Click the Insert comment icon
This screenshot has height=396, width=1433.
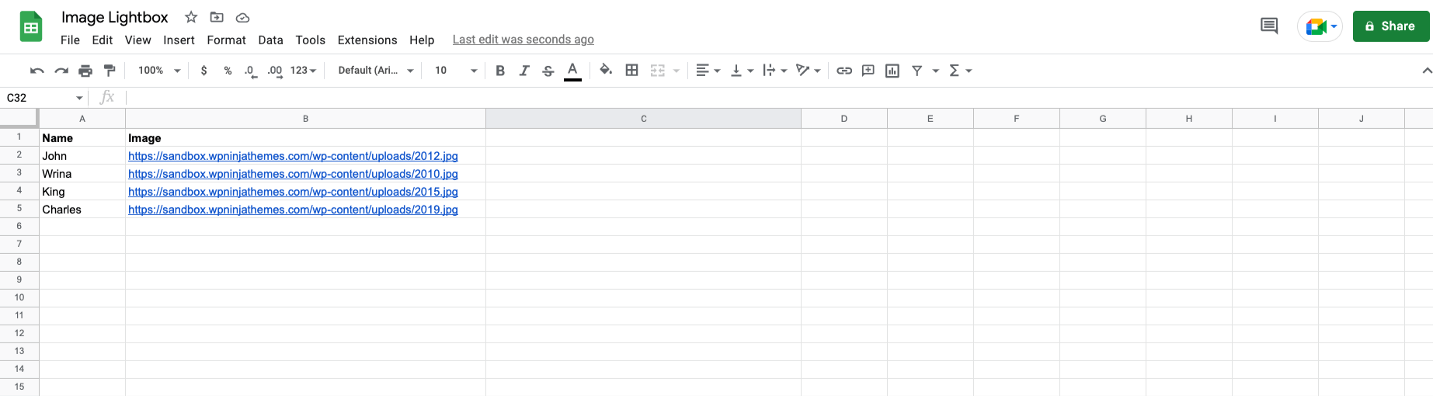click(868, 71)
